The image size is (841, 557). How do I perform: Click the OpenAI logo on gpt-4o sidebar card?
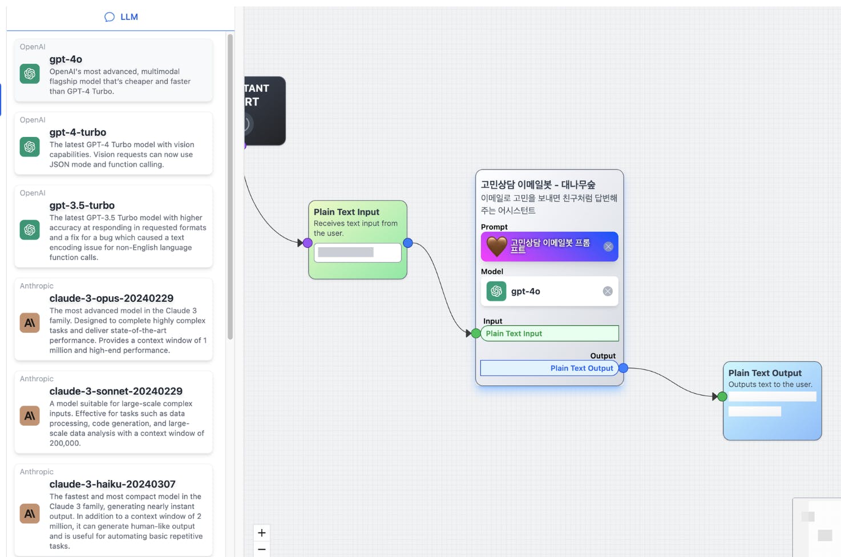pos(30,74)
